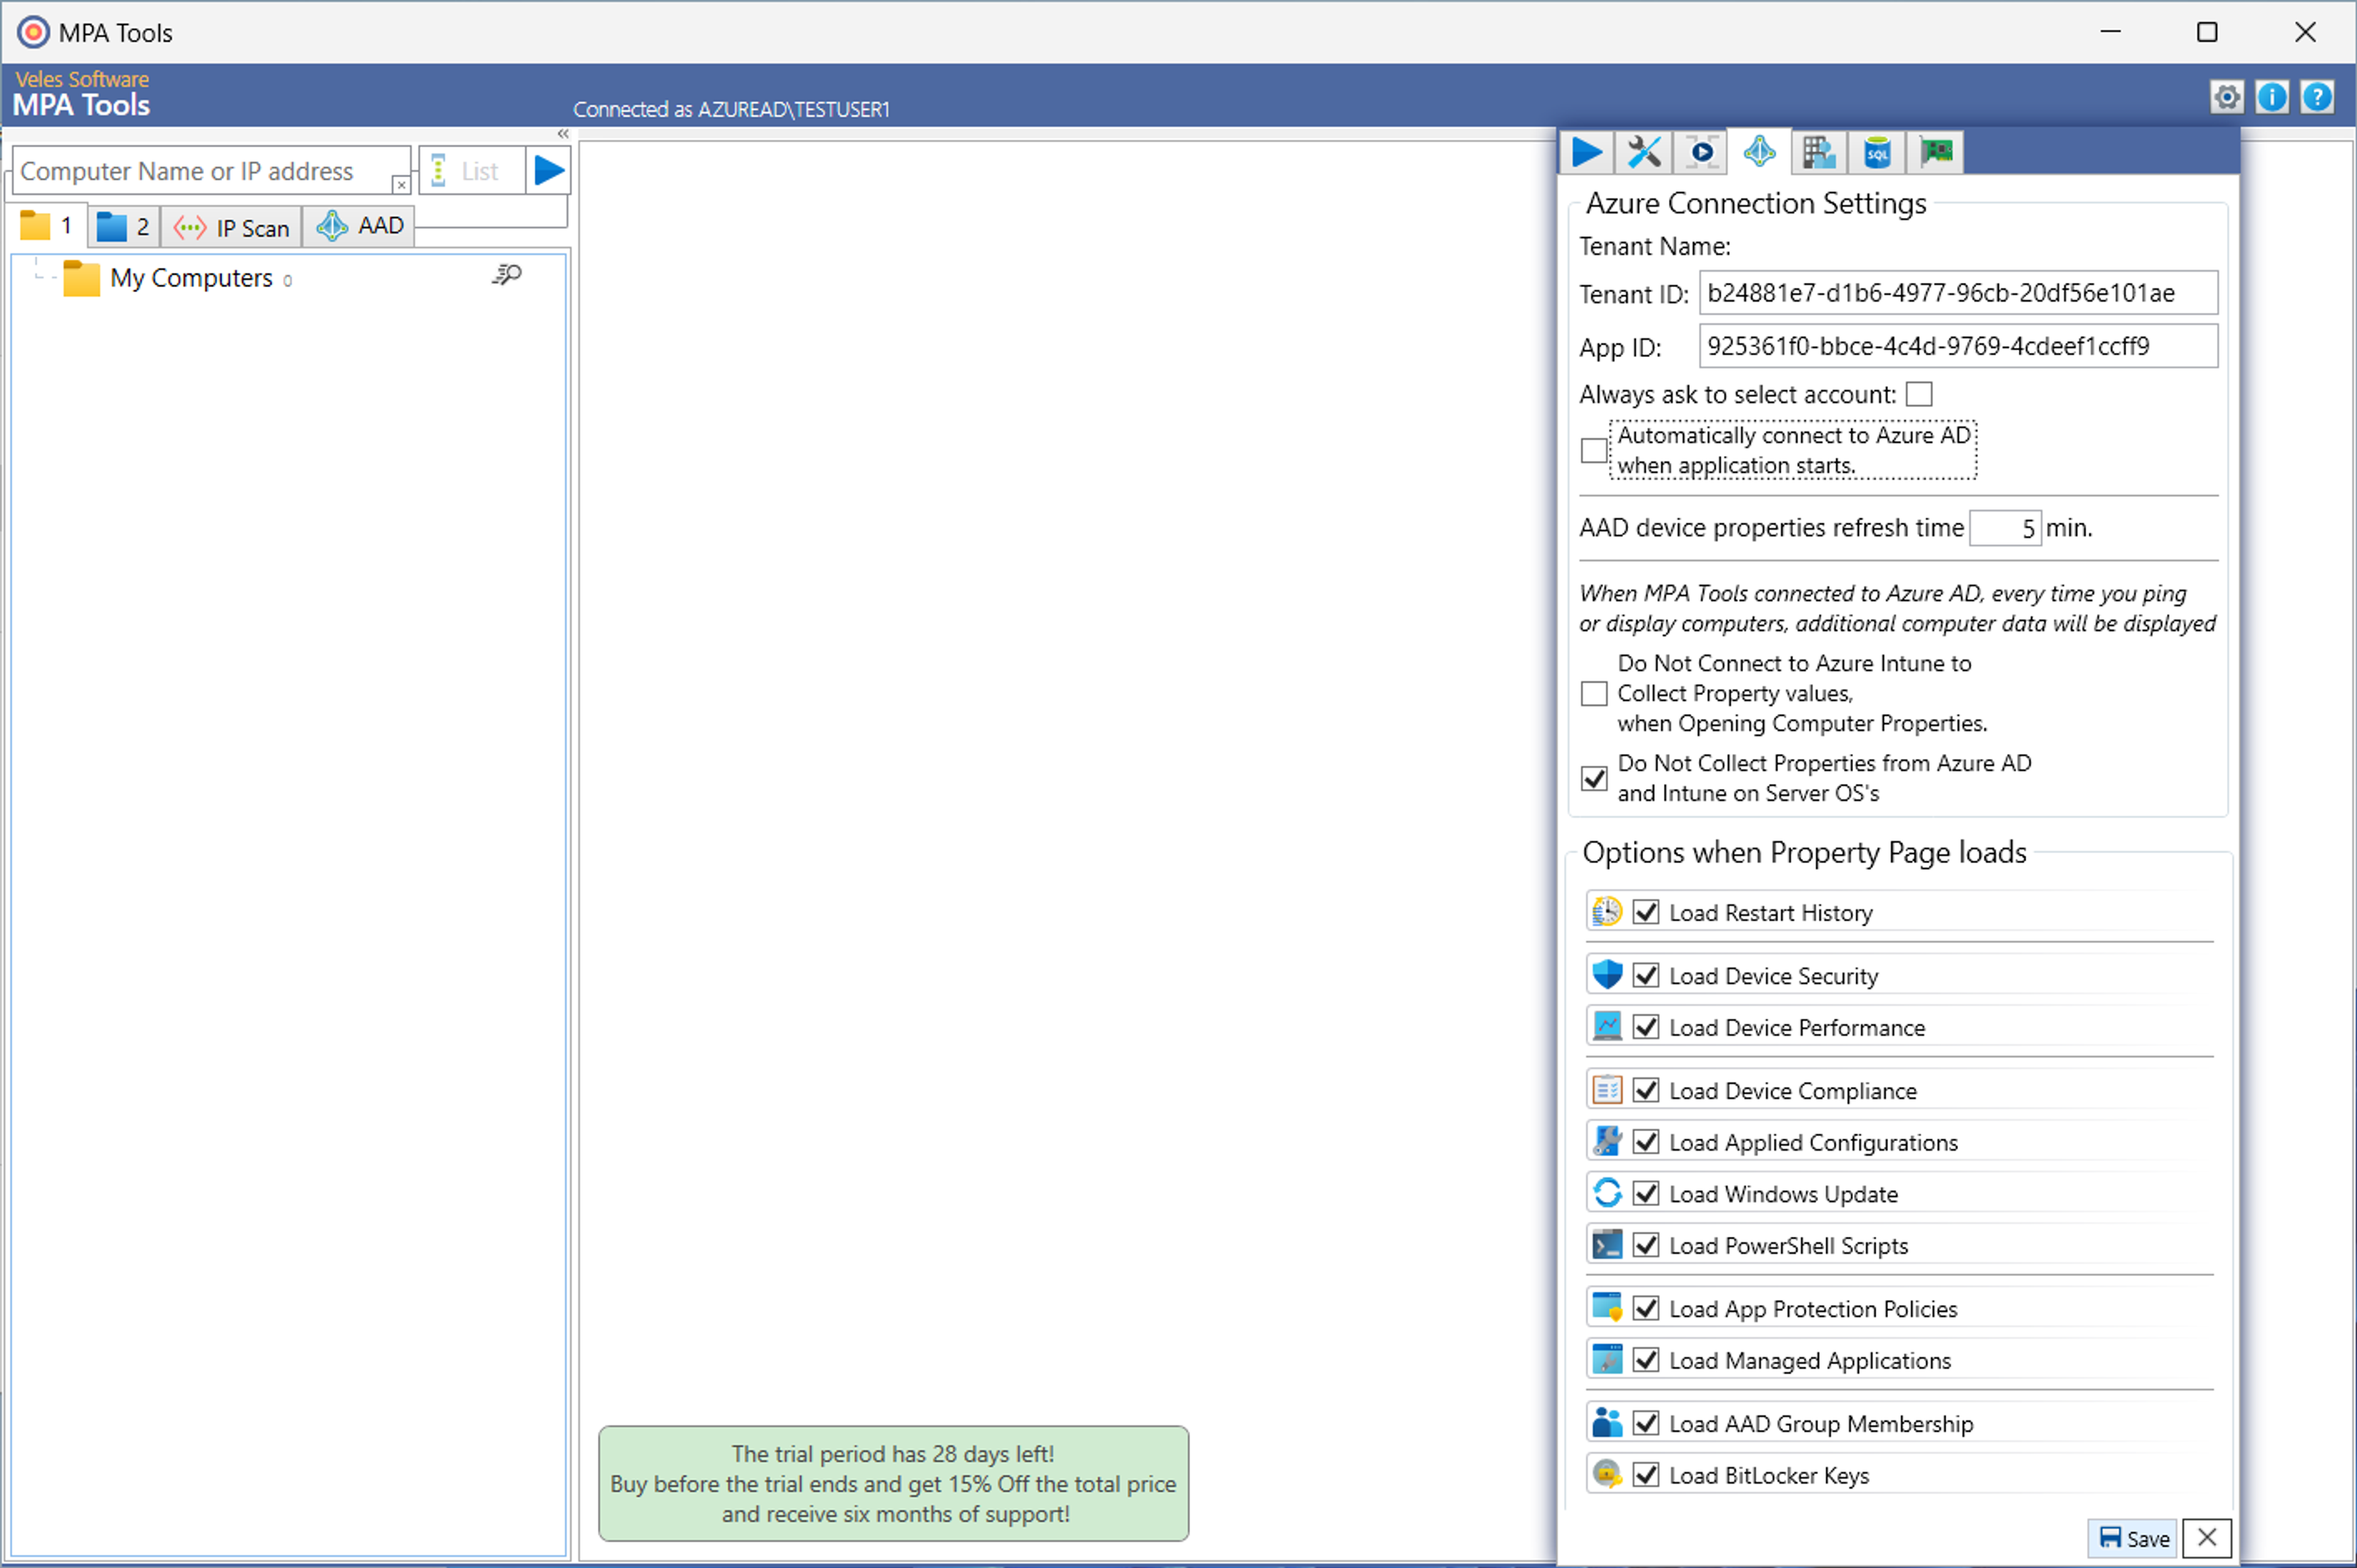This screenshot has height=1568, width=2357.
Task: Click the gear settings icon in header
Action: click(x=2227, y=97)
